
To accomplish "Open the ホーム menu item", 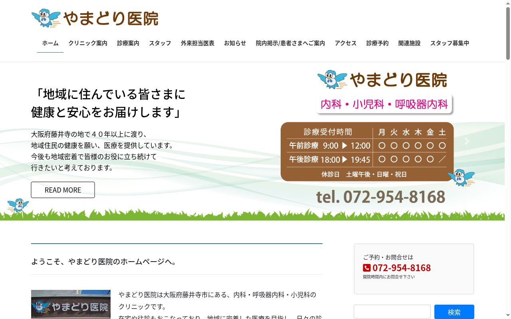I will 50,43.
